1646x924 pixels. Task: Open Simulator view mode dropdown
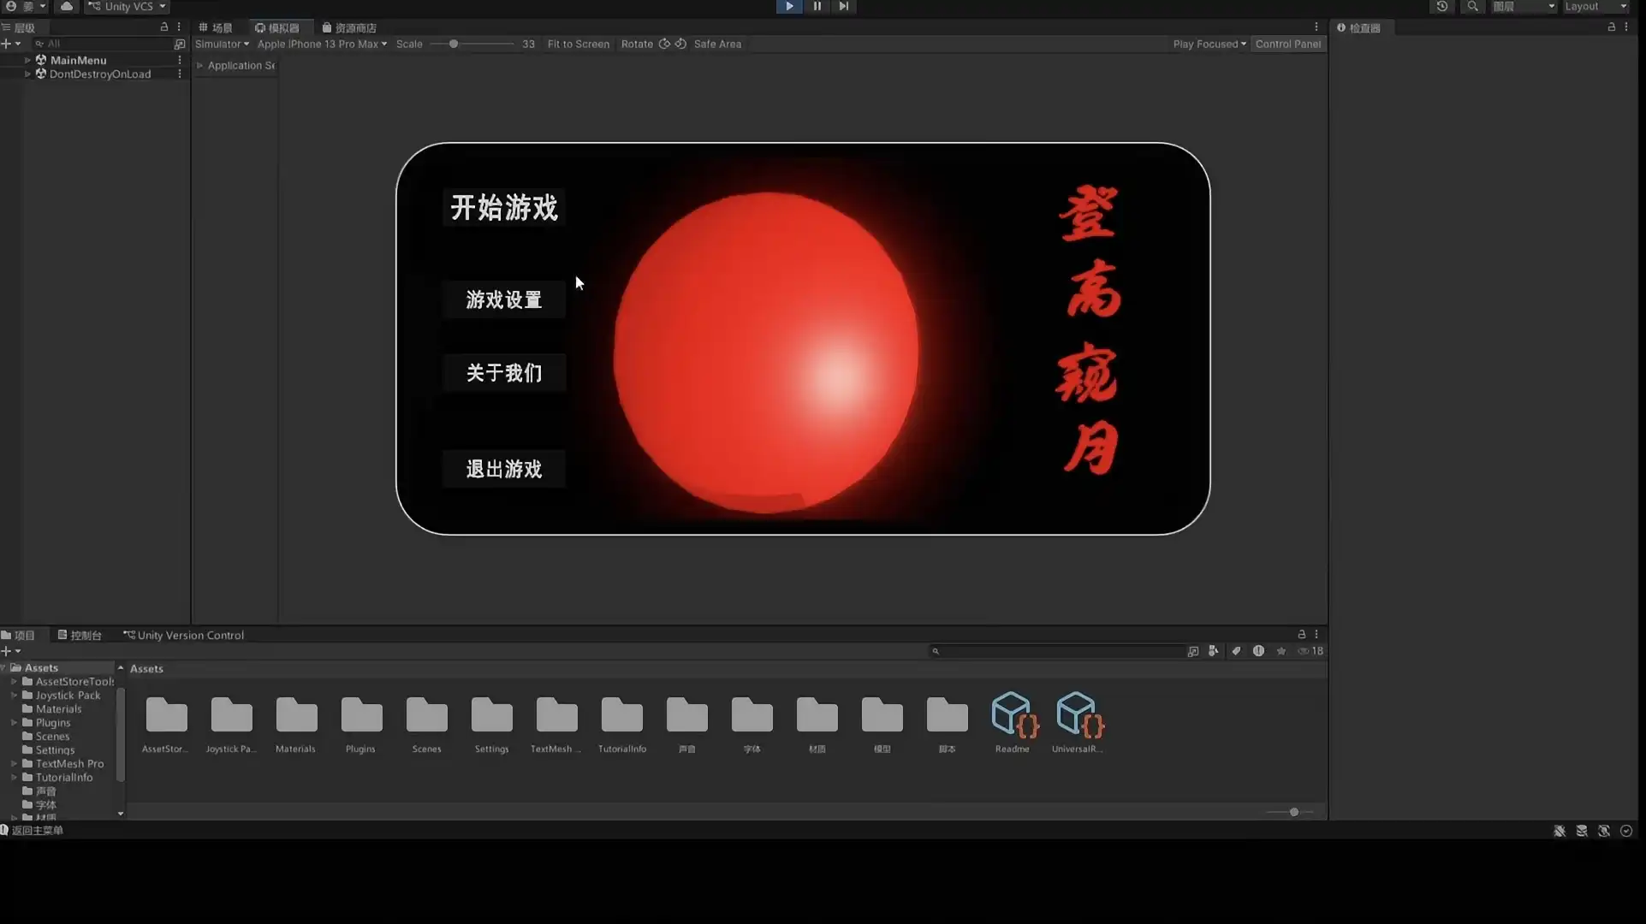pyautogui.click(x=222, y=44)
